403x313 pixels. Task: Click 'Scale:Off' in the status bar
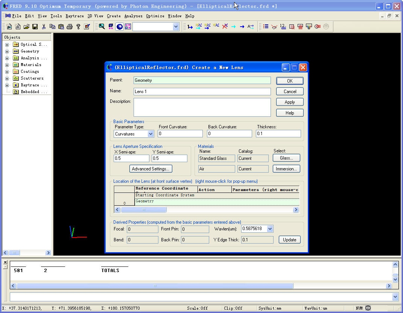197,308
